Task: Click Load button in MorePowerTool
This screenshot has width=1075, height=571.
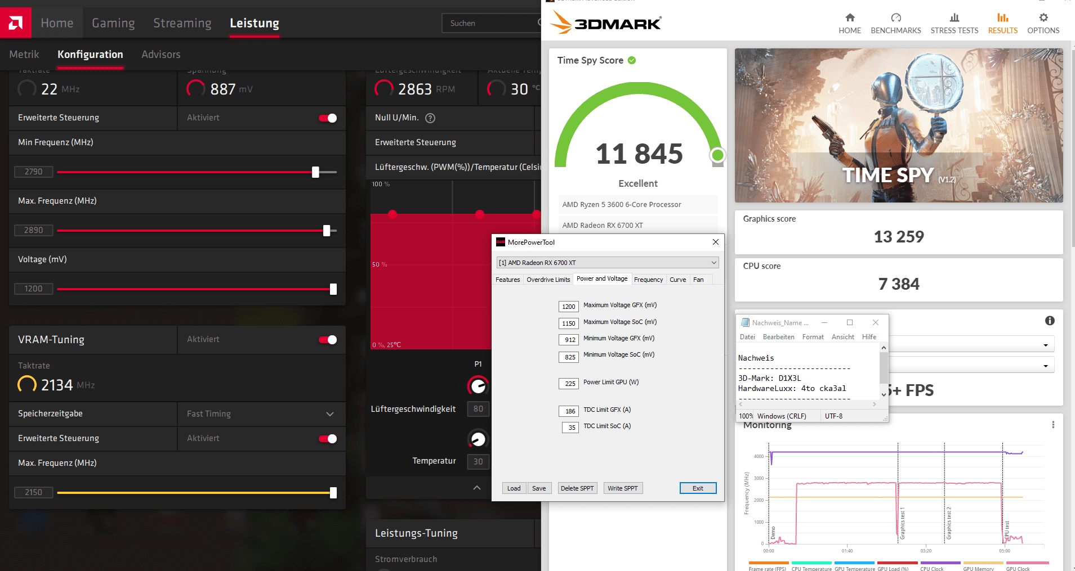Action: pyautogui.click(x=514, y=488)
